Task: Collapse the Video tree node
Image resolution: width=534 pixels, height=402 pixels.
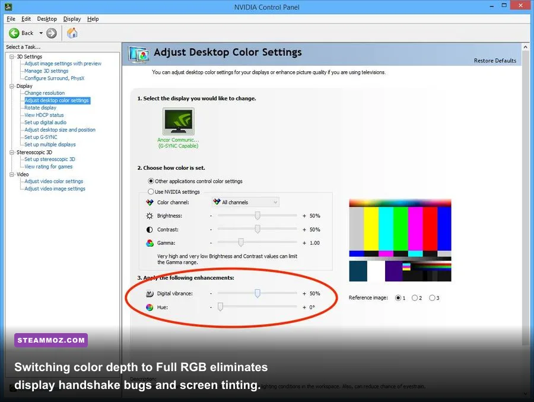Action: (12, 175)
